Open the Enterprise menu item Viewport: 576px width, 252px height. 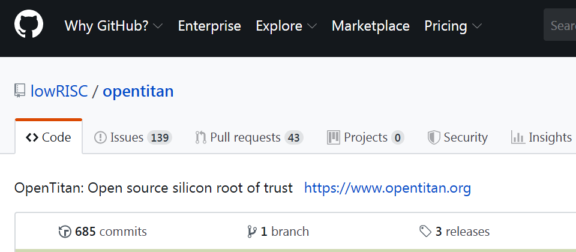pos(209,26)
